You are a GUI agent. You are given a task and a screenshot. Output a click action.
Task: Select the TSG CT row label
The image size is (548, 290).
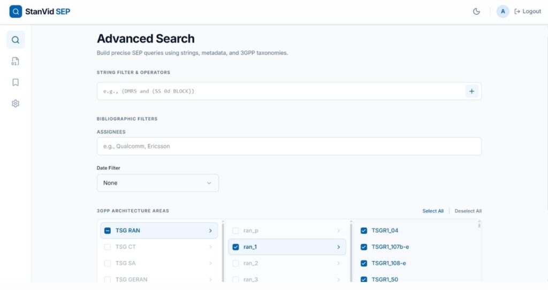125,247
